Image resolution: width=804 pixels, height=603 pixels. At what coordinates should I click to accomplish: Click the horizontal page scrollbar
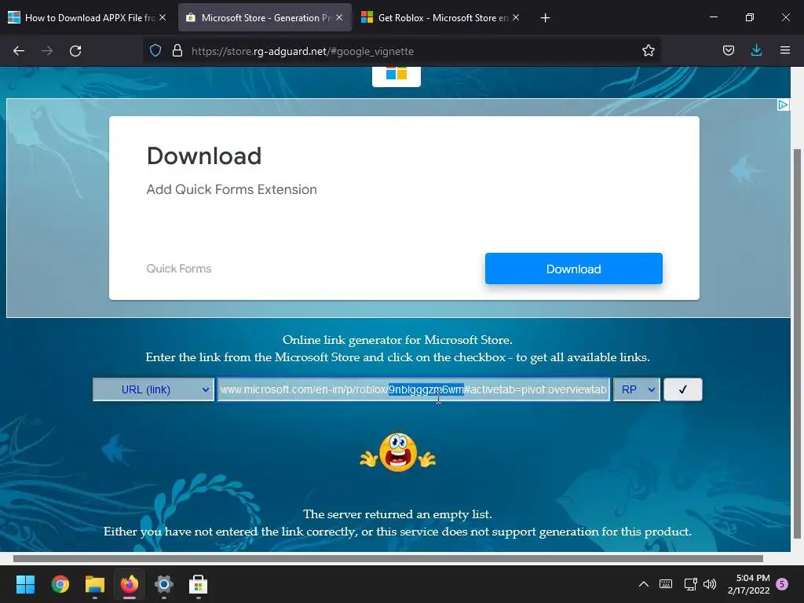388,558
